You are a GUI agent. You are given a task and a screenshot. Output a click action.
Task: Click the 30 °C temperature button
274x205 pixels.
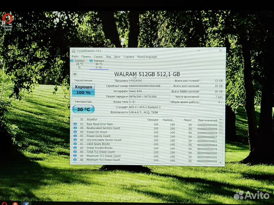pyautogui.click(x=83, y=109)
